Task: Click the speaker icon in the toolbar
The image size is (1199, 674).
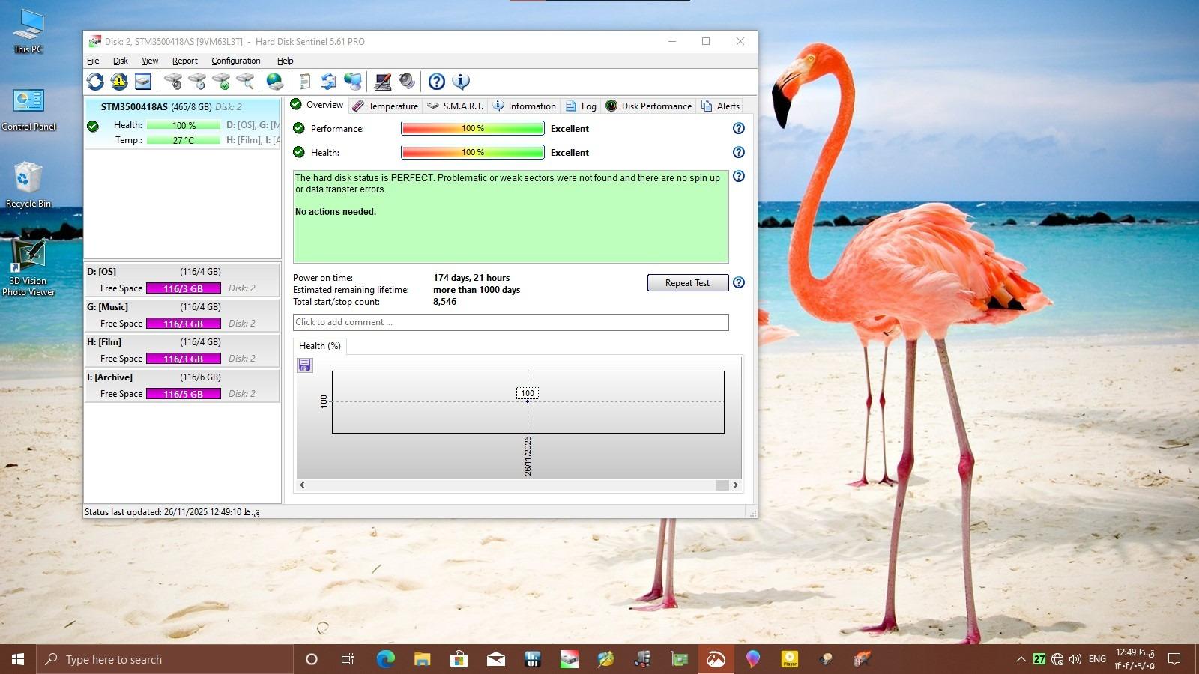Action: (x=407, y=82)
